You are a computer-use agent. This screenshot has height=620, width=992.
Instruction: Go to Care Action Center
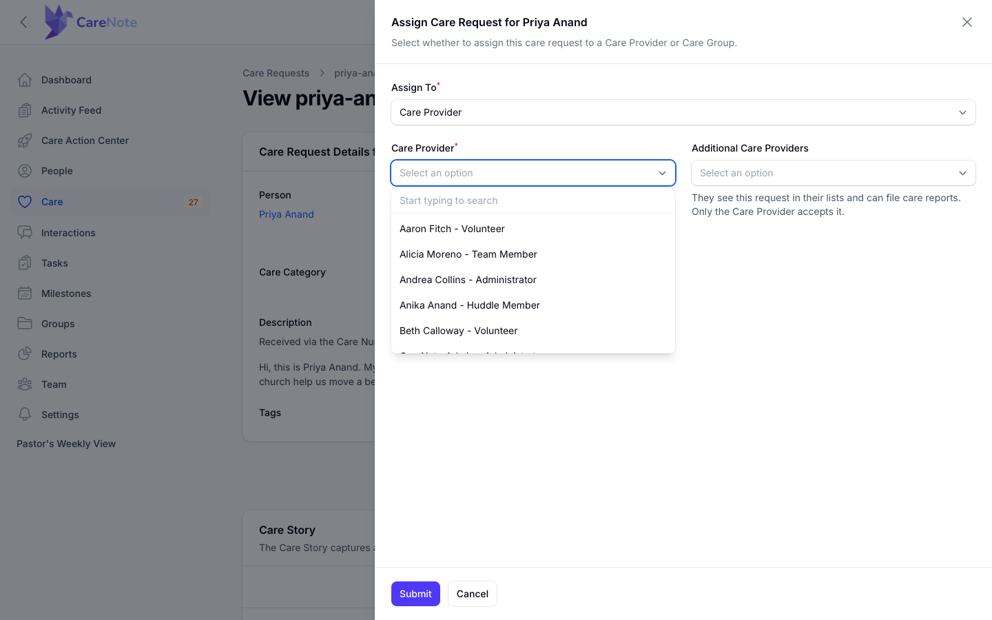coord(110,141)
